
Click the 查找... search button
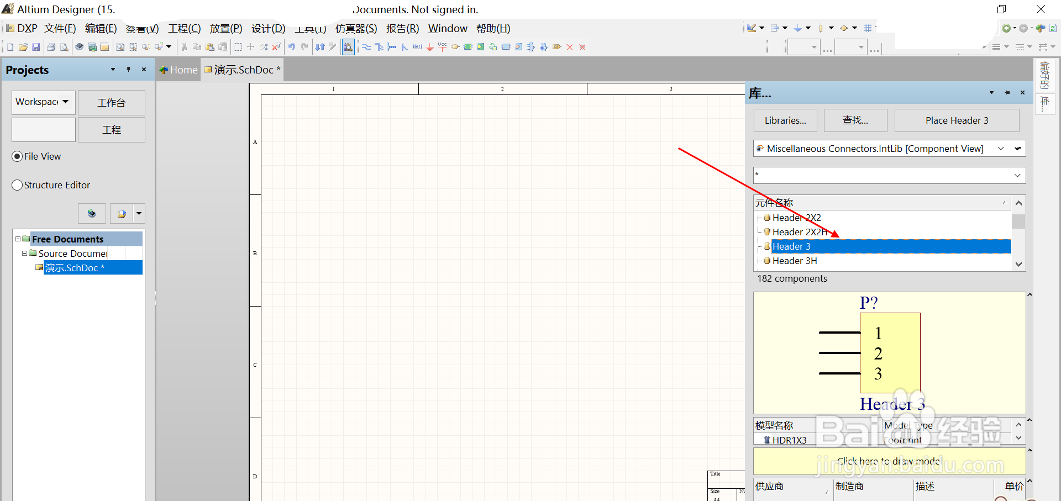(855, 120)
